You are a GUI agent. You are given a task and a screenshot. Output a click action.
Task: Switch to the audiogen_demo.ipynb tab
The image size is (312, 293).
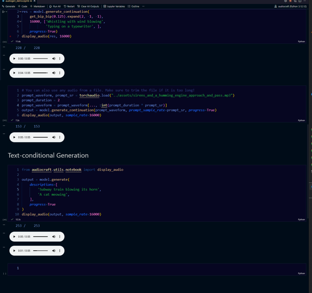pos(17,1)
